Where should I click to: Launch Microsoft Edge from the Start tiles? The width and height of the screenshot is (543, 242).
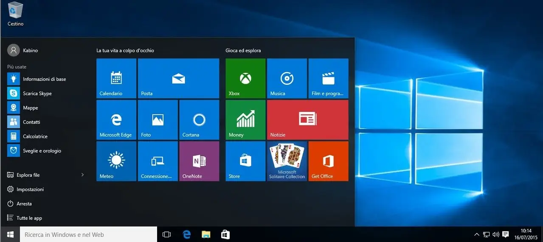click(116, 120)
